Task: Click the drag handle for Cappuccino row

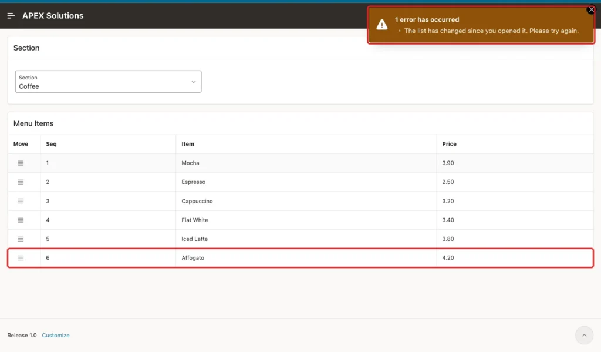Action: tap(21, 201)
